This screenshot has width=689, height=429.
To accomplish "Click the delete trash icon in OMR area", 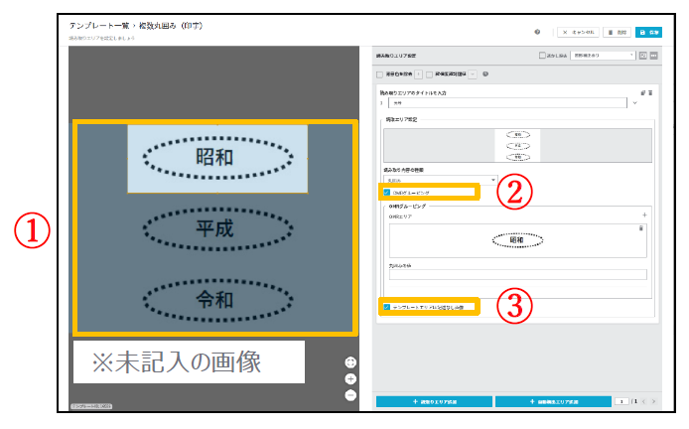I will coord(641,228).
